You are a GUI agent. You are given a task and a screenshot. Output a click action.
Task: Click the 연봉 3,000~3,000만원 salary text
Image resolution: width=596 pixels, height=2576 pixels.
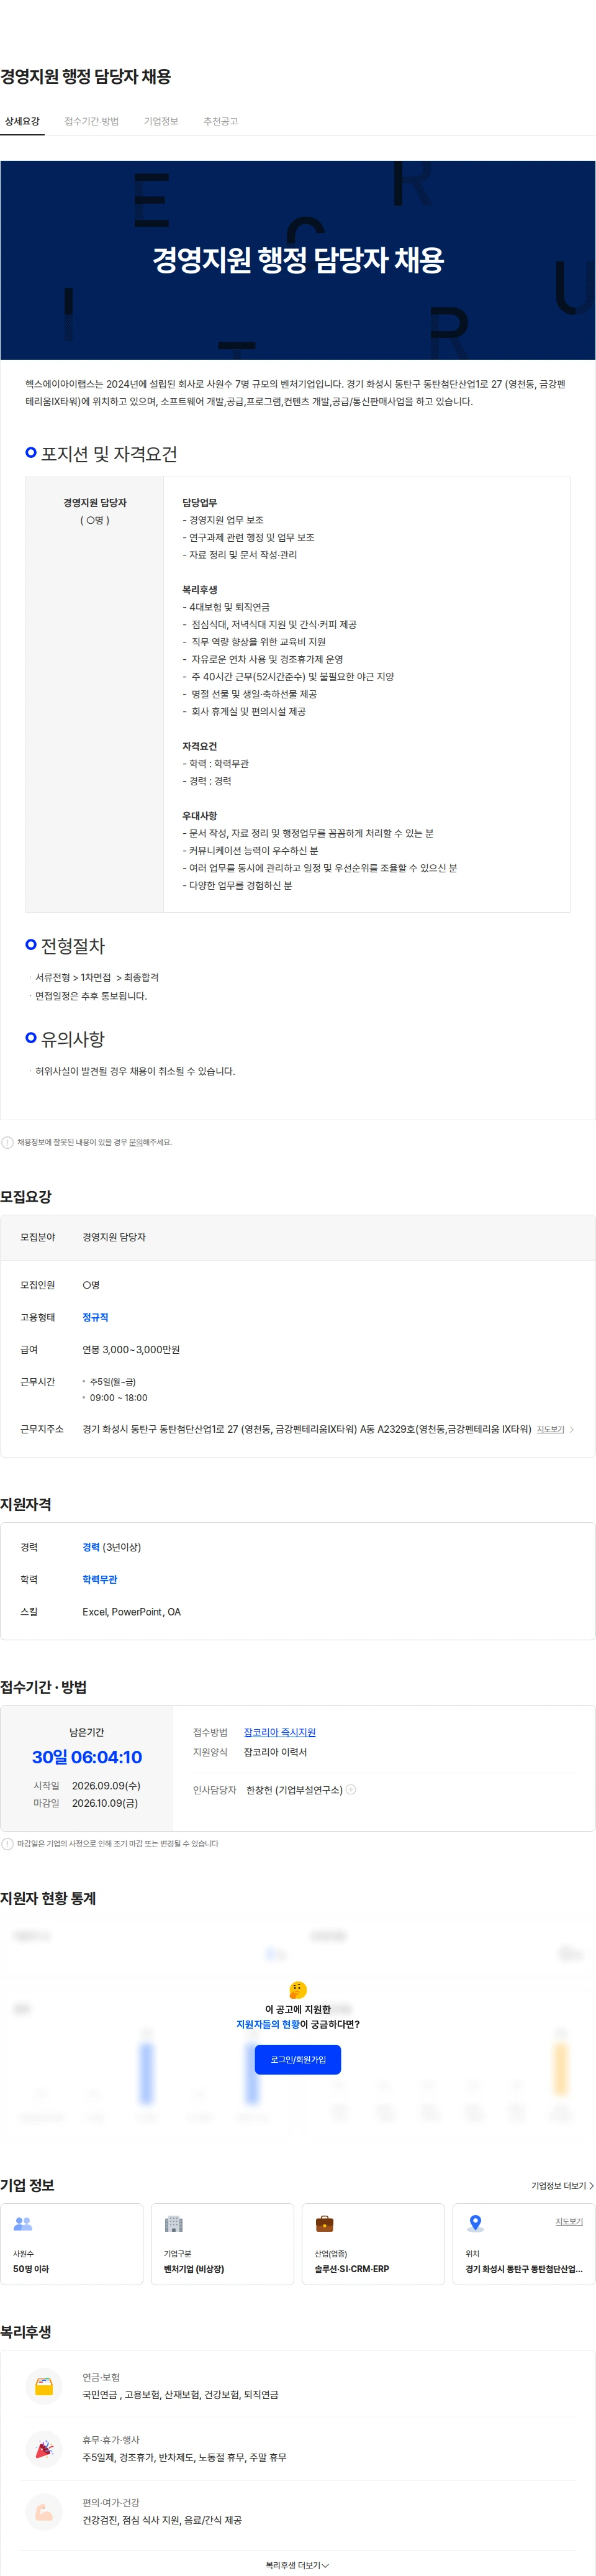tap(131, 1349)
